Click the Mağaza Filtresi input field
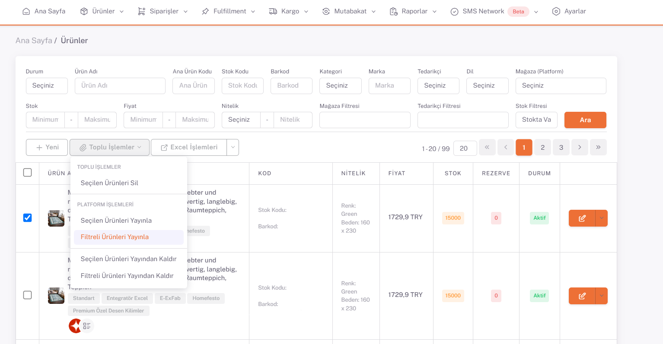The width and height of the screenshot is (663, 344). pyautogui.click(x=365, y=120)
